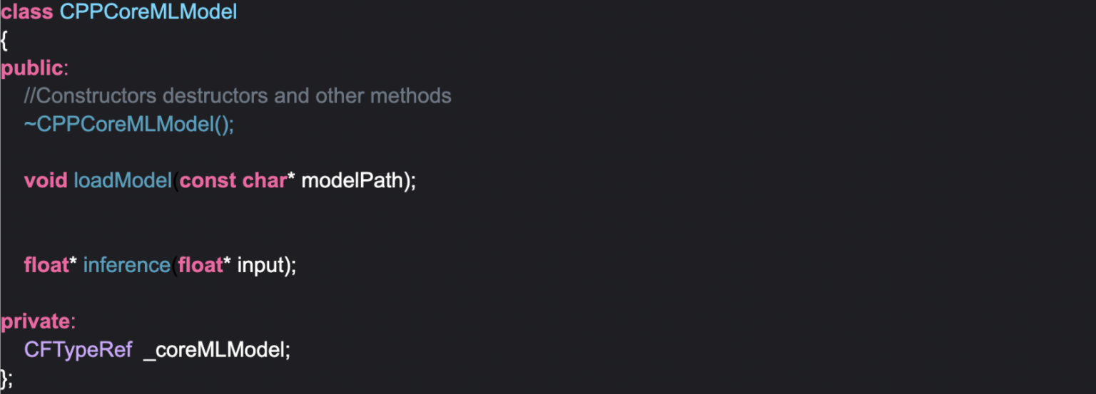Viewport: 1096px width, 394px height.
Task: Click the modelPath parameter name
Action: (x=352, y=180)
